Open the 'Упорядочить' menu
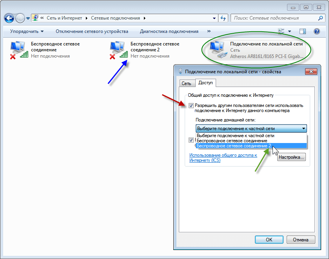Viewport: 329px width, 259px height. point(27,31)
